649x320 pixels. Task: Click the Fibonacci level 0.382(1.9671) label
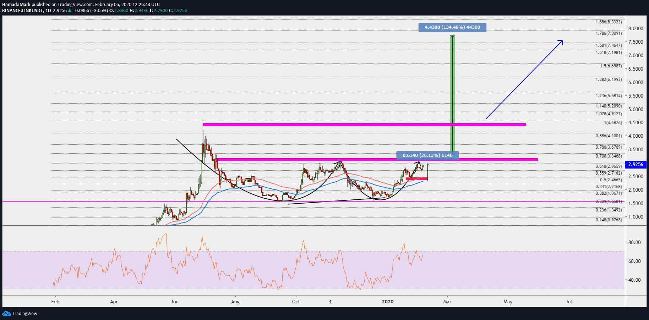609,193
